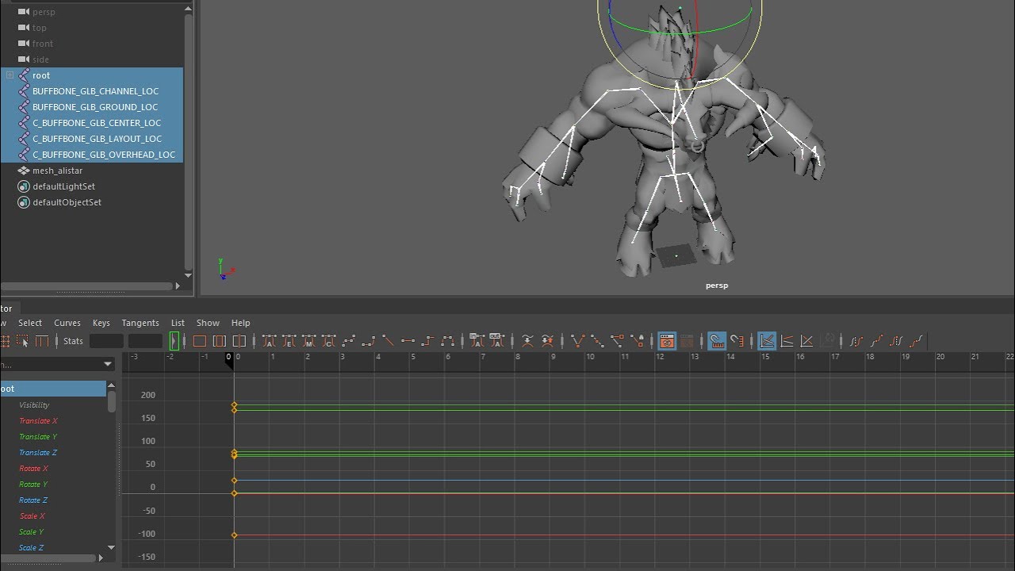Select the Region keys tool in Graph Editor

tap(22, 341)
